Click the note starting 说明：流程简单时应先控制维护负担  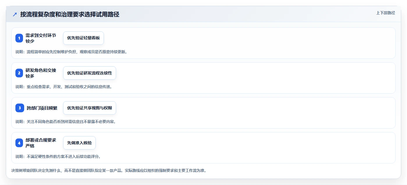[x=71, y=52]
